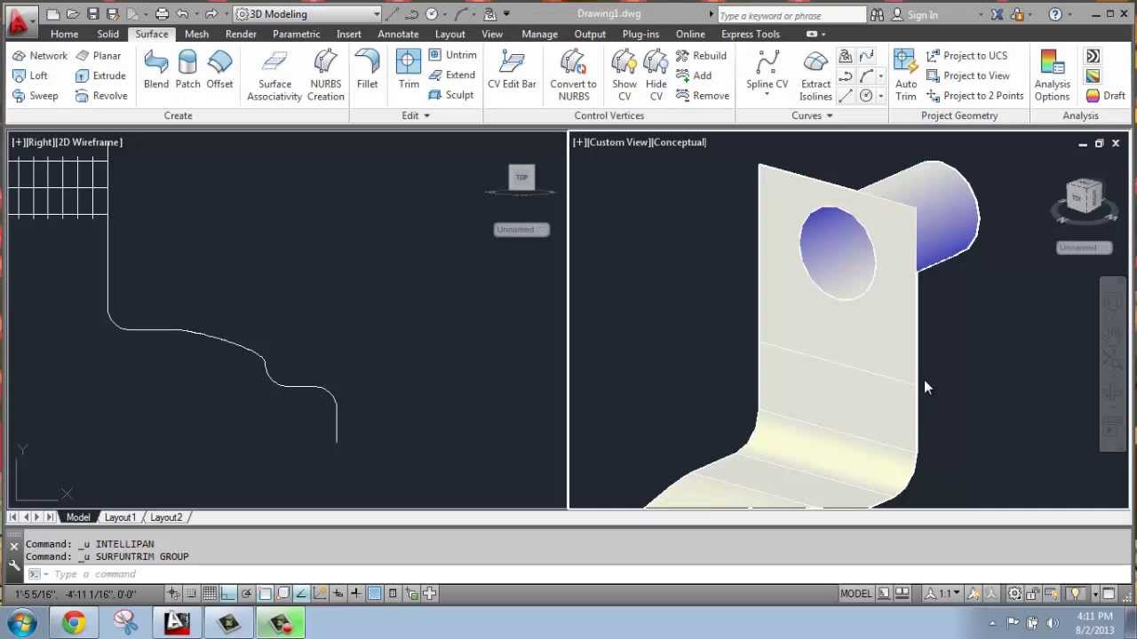Toggle Surface Associativity
This screenshot has height=639, width=1137.
pyautogui.click(x=274, y=75)
